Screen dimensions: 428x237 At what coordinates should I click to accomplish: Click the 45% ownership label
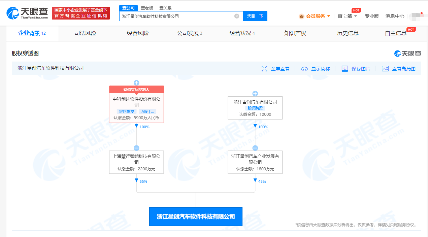click(x=262, y=181)
